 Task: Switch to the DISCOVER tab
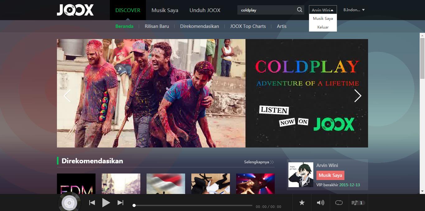click(128, 10)
